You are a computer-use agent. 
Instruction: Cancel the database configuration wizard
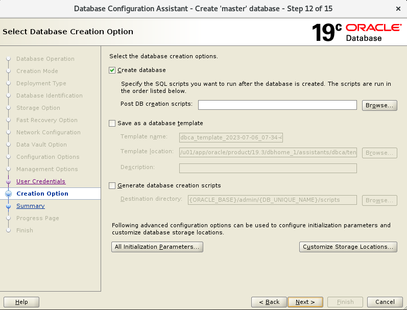[x=385, y=302]
